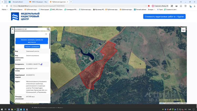197x111 pixels.
Task: Open the Личный кабинет bookmark
Action: click(x=140, y=9)
